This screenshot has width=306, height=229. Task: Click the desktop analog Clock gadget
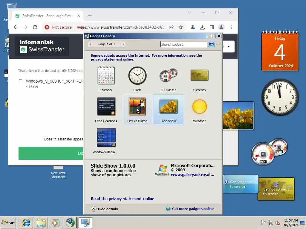tap(280, 97)
